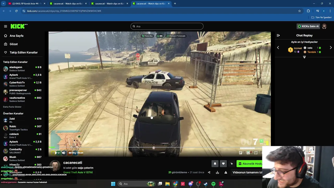Screen dimensions: 334x188
Task: Collapse the Chat Replay panel
Action: (x=278, y=36)
